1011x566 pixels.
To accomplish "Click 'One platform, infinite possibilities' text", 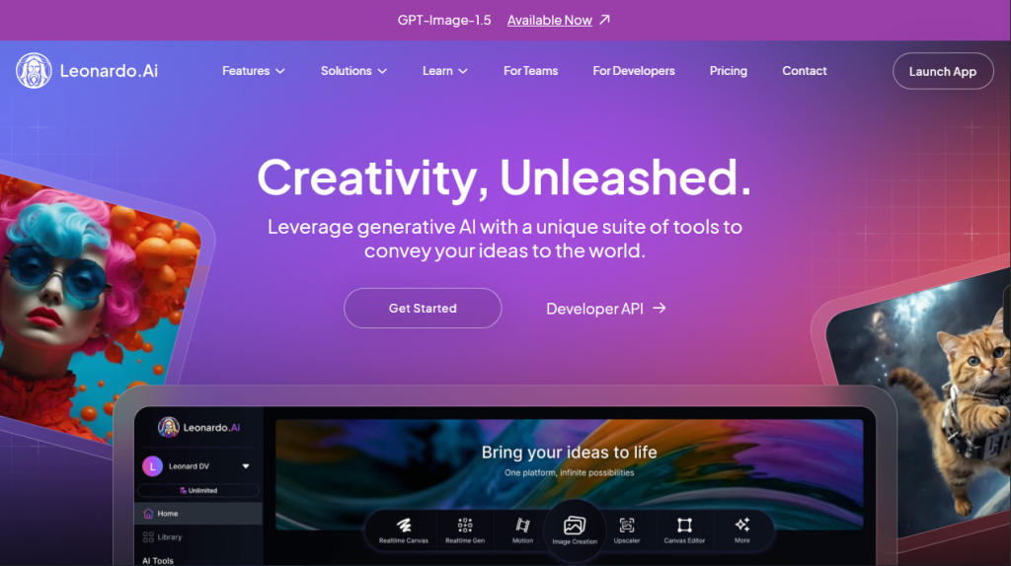I will [x=570, y=472].
